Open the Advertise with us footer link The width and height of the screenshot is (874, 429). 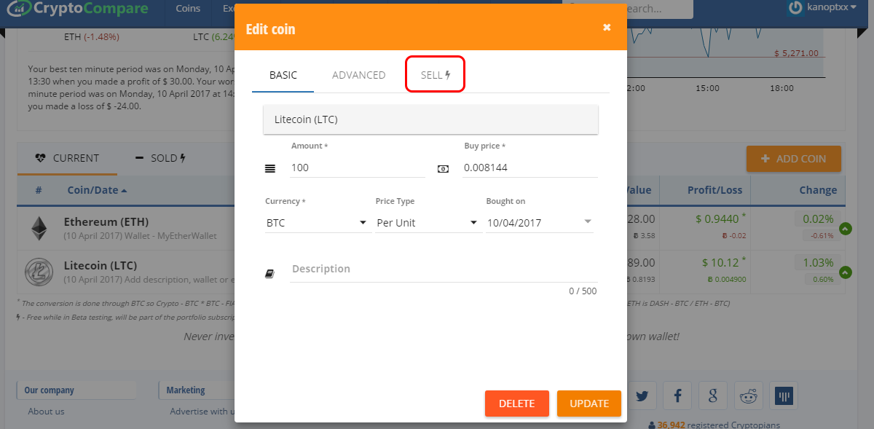click(201, 412)
